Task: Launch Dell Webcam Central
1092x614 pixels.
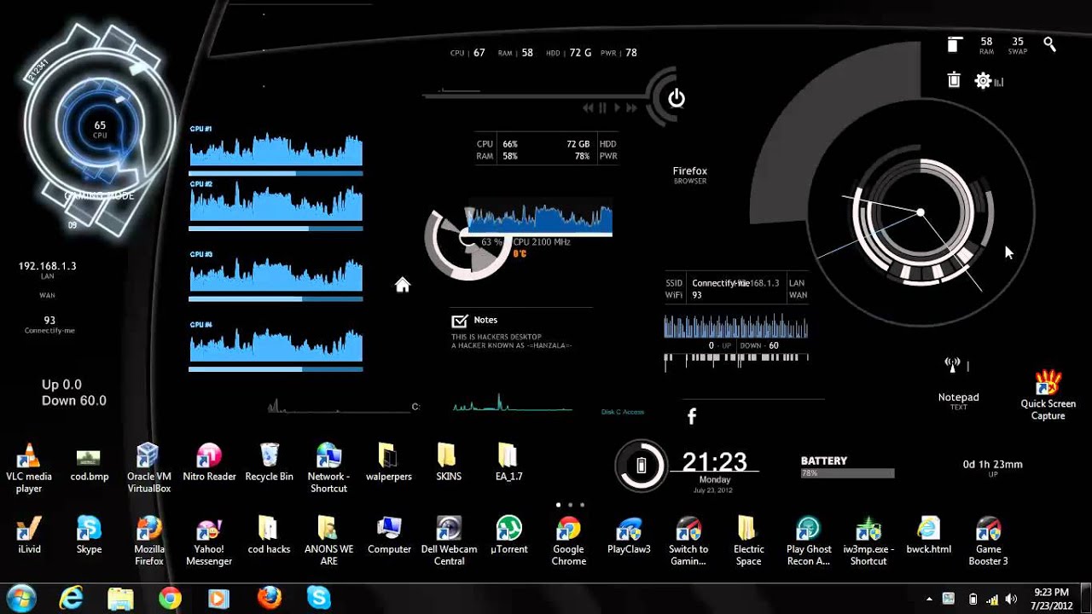Action: (x=449, y=542)
